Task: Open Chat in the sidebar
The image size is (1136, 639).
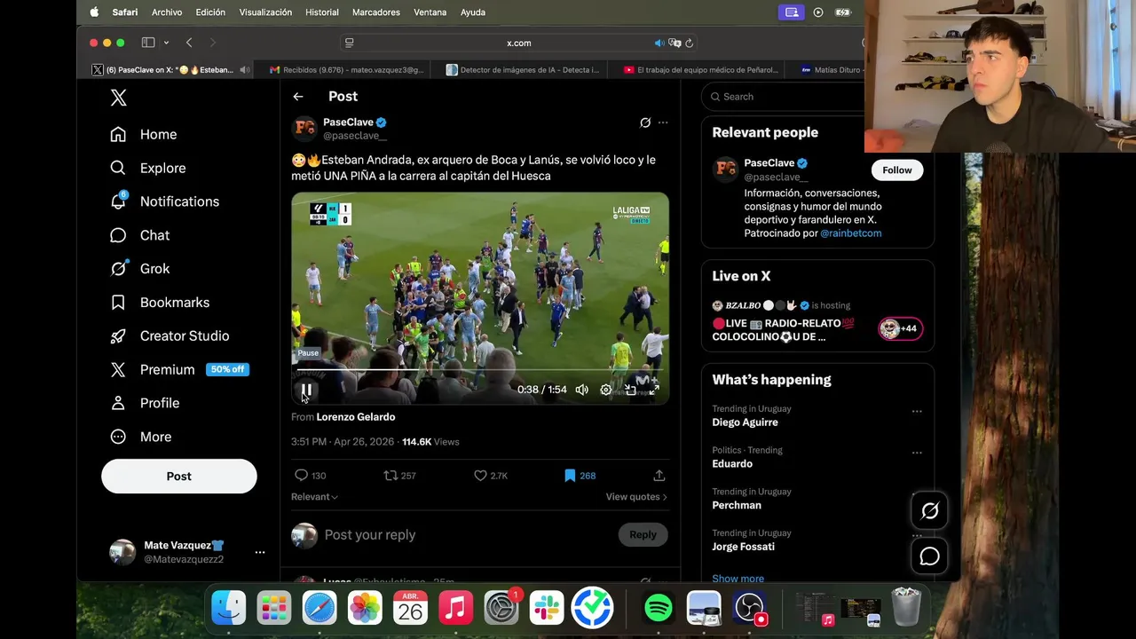Action: (139, 235)
